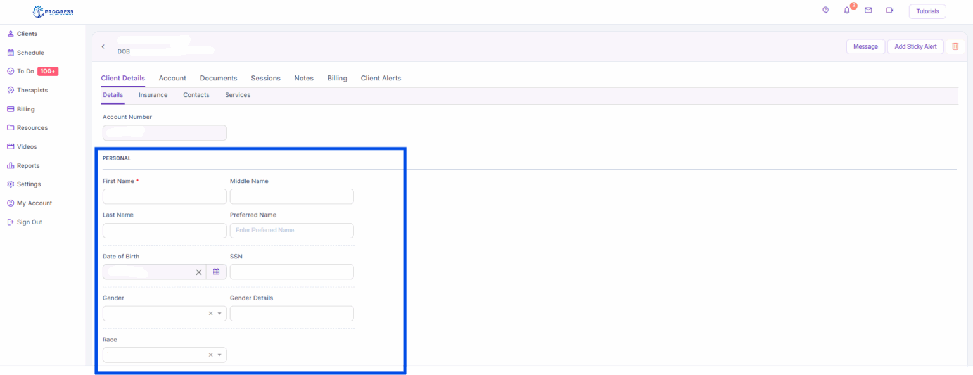Viewport: 973px width, 375px height.
Task: Clear the Gender selection
Action: [210, 314]
